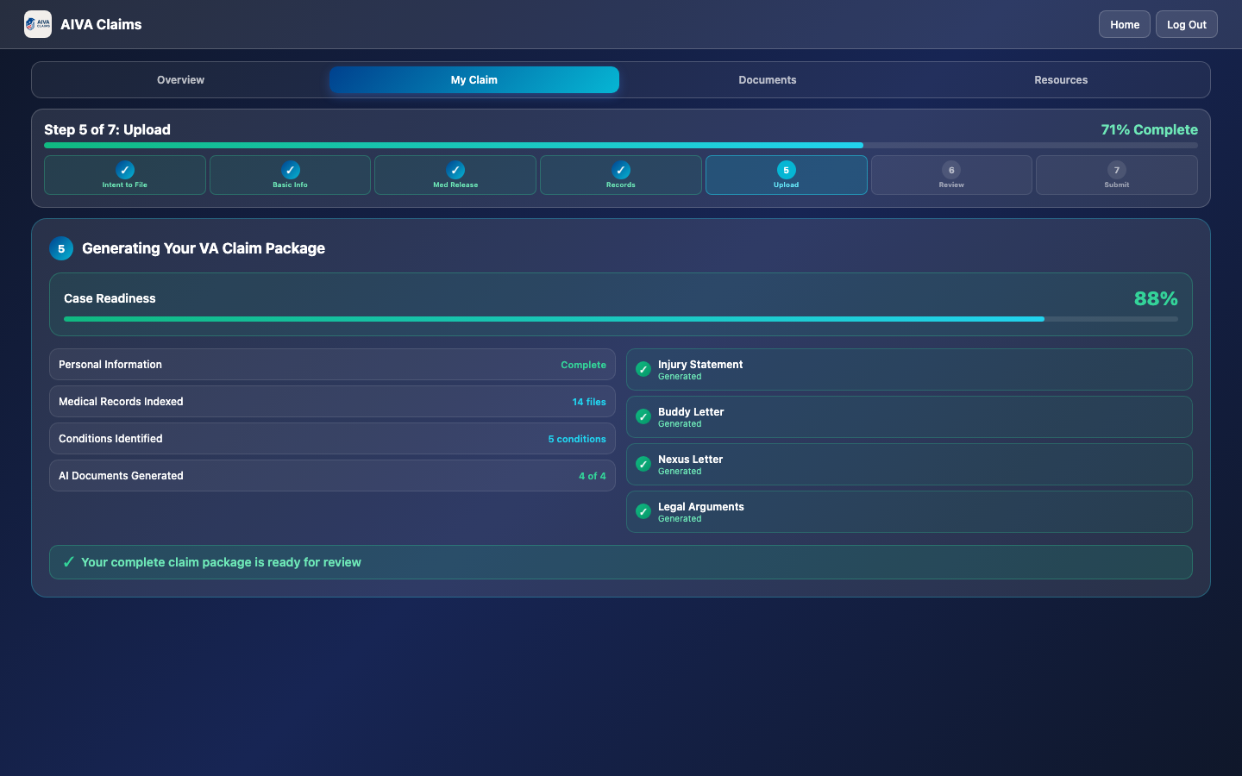Go to the Intent to File step
Screen dimensions: 1242x776
point(125,175)
